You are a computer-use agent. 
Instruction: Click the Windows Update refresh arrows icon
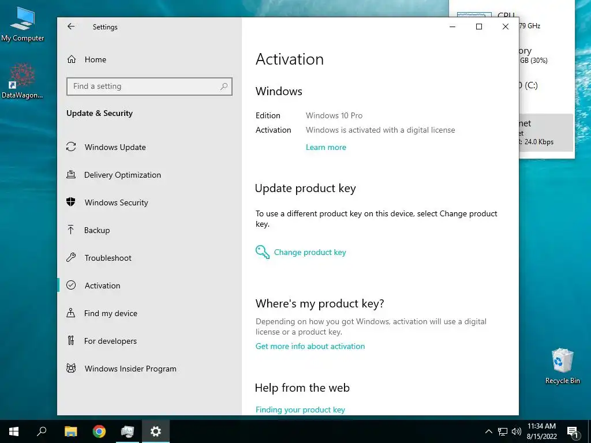tap(71, 147)
